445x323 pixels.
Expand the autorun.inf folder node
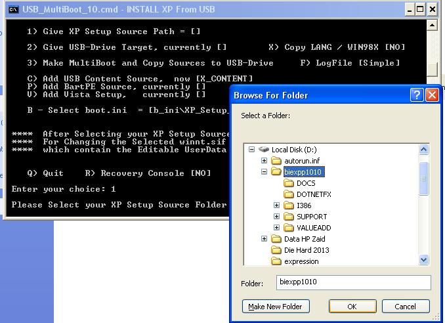[264, 161]
